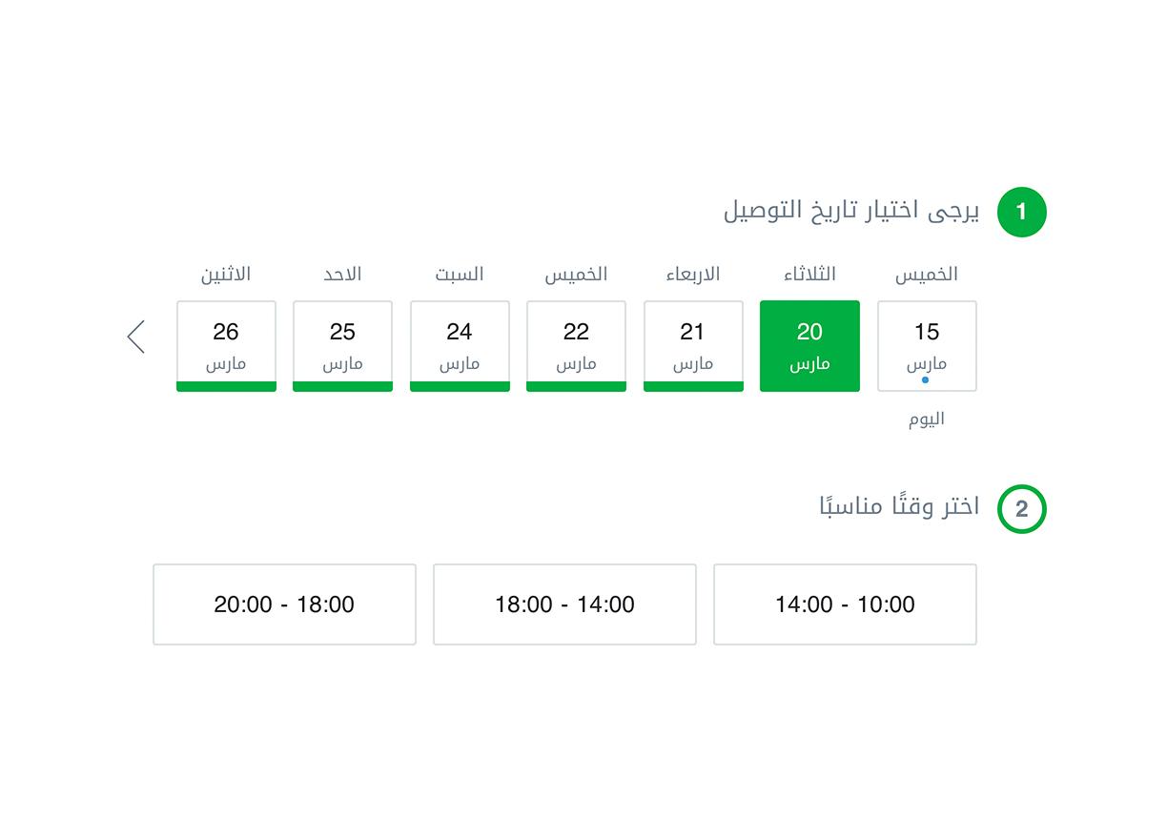Pick date 26 مارس tile
Viewport: 1167px width, 839px height.
point(226,346)
